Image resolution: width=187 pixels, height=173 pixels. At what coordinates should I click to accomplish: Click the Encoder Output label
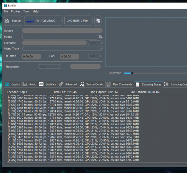click(x=17, y=92)
